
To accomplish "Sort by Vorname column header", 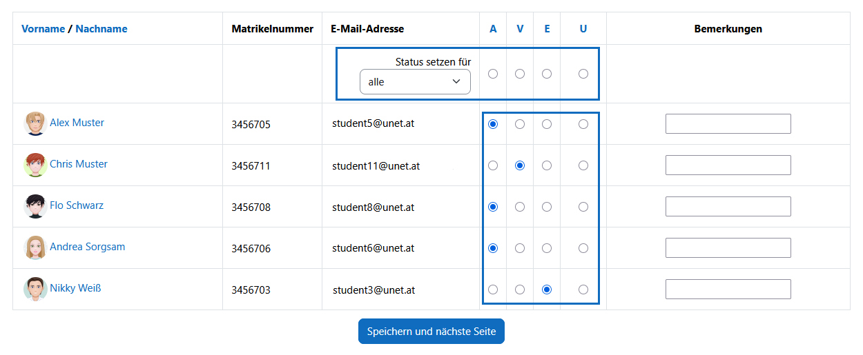I will pos(43,28).
